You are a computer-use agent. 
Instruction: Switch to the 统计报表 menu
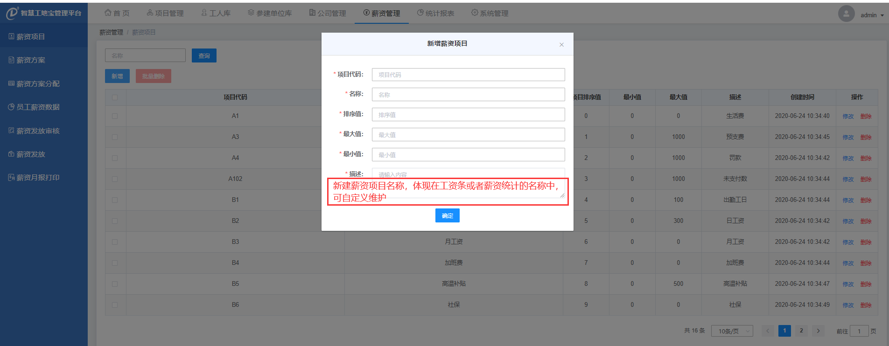435,13
